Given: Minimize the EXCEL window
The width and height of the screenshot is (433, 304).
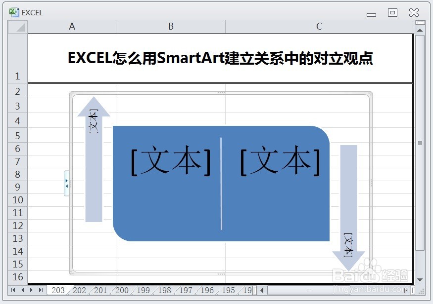Looking at the screenshot, I should click(371, 15).
